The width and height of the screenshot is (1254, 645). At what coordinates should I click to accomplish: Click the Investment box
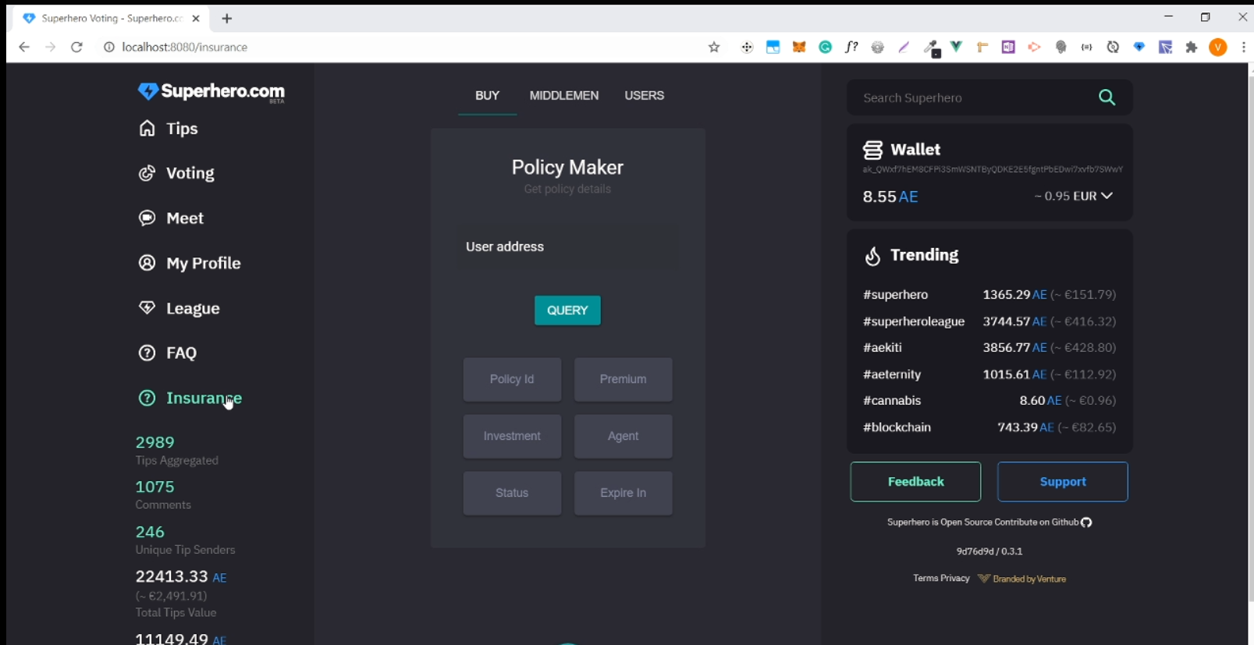[x=512, y=437]
